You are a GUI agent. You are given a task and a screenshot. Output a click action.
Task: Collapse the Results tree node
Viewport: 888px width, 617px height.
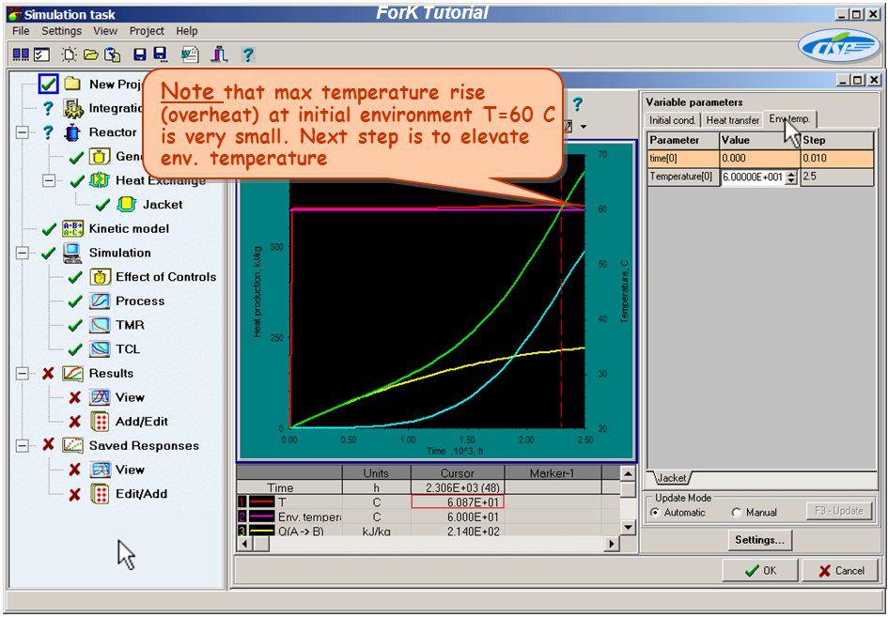pyautogui.click(x=23, y=373)
